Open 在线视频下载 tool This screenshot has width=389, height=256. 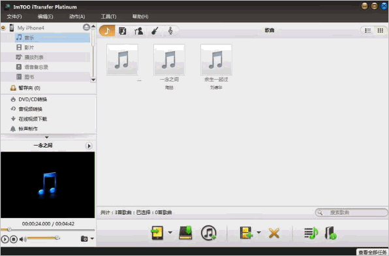click(x=33, y=119)
